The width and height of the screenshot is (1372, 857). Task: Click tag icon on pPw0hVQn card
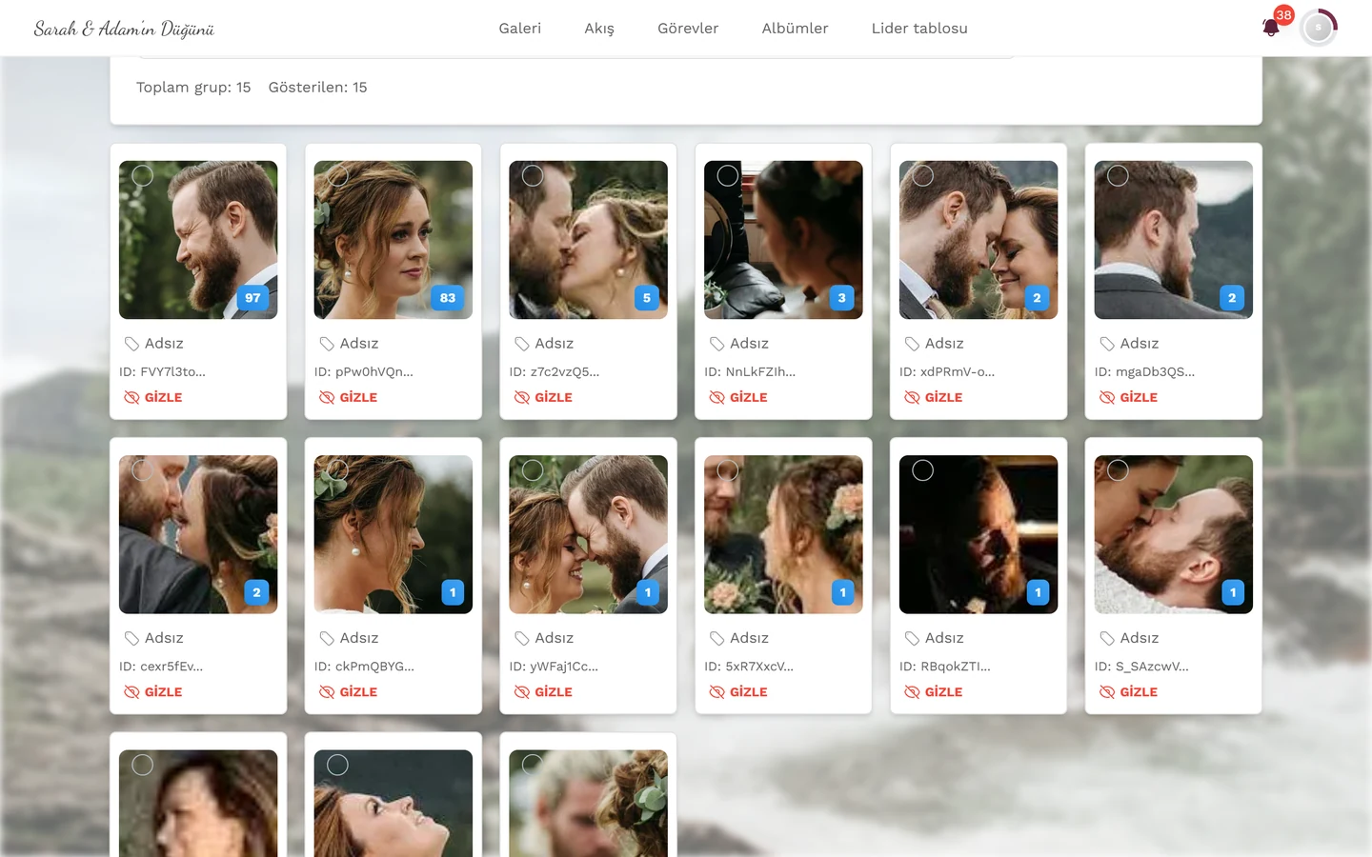click(327, 344)
